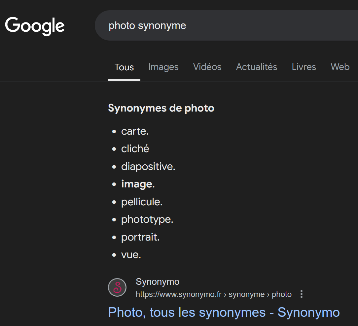Click the synonym "cliché"
The width and height of the screenshot is (358, 326).
(135, 149)
